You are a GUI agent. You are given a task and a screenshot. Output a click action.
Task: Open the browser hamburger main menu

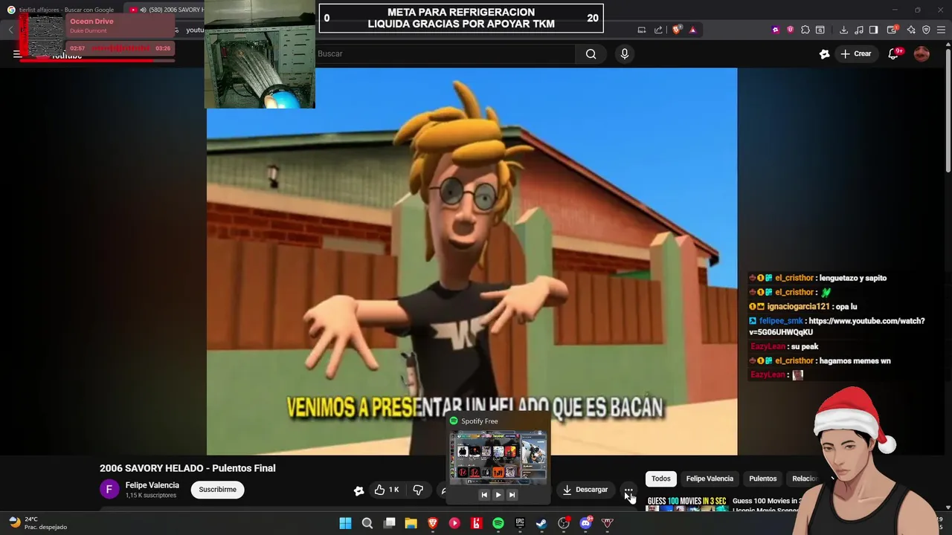942,30
